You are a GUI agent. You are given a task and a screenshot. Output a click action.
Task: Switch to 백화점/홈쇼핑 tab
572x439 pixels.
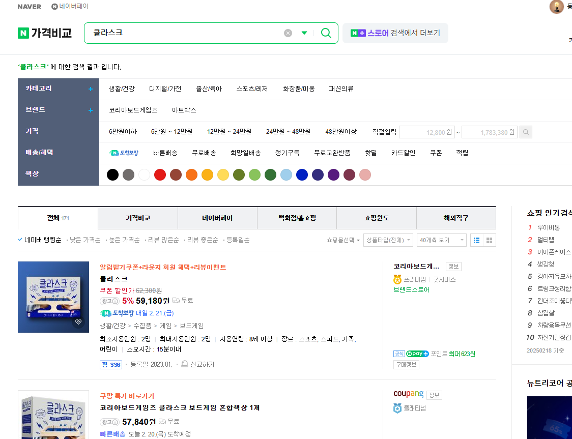pos(297,218)
